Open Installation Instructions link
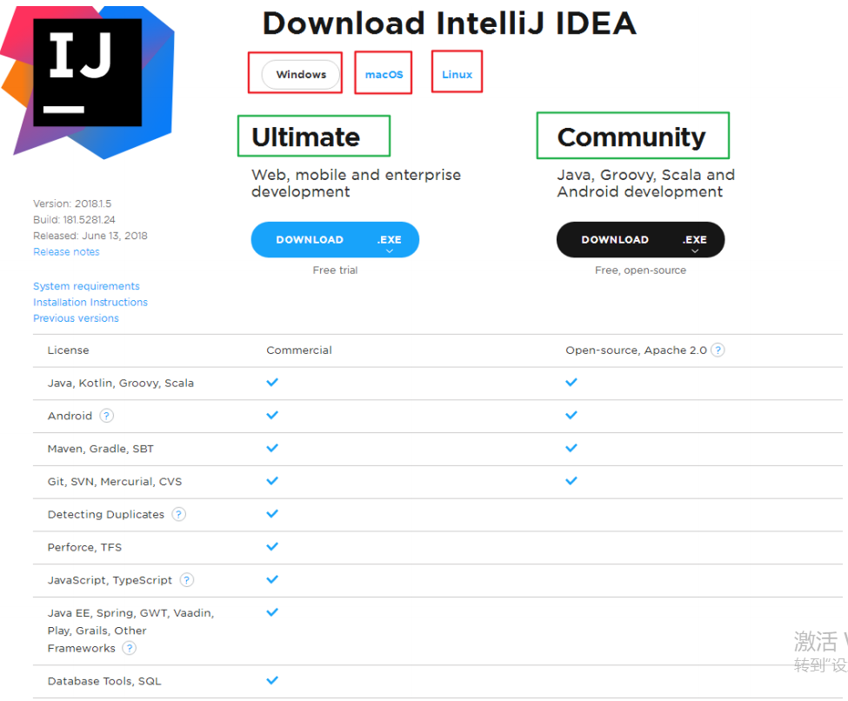The image size is (848, 701). tap(90, 303)
